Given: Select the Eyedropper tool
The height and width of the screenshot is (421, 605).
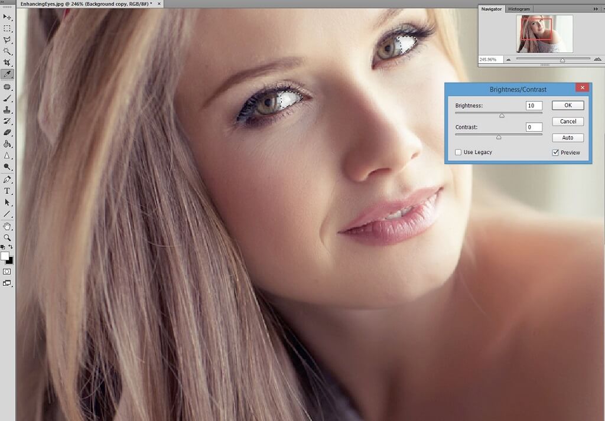Looking at the screenshot, I should point(7,74).
